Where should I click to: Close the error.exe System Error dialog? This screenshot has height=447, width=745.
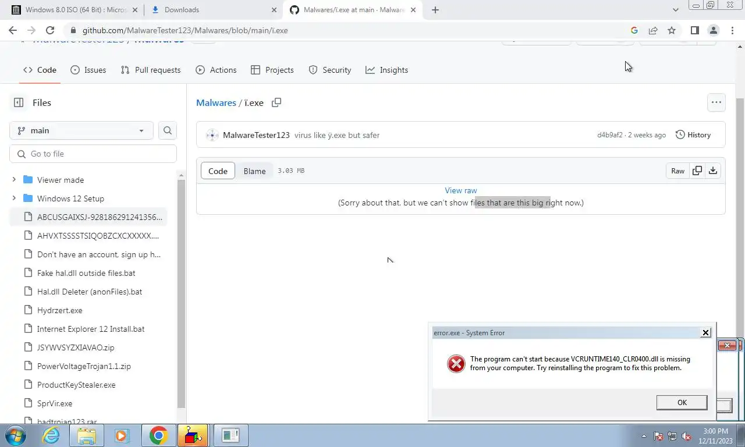[x=705, y=332]
